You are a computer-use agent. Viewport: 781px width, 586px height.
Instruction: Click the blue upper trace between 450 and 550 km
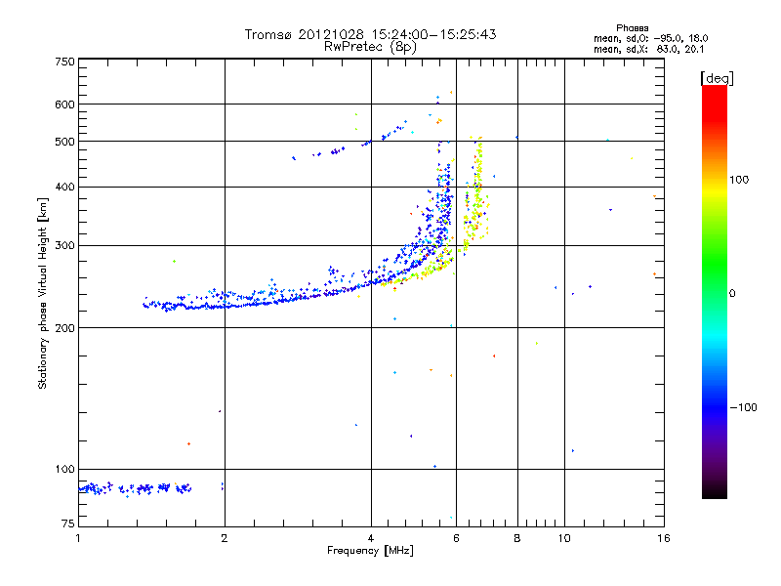click(350, 141)
